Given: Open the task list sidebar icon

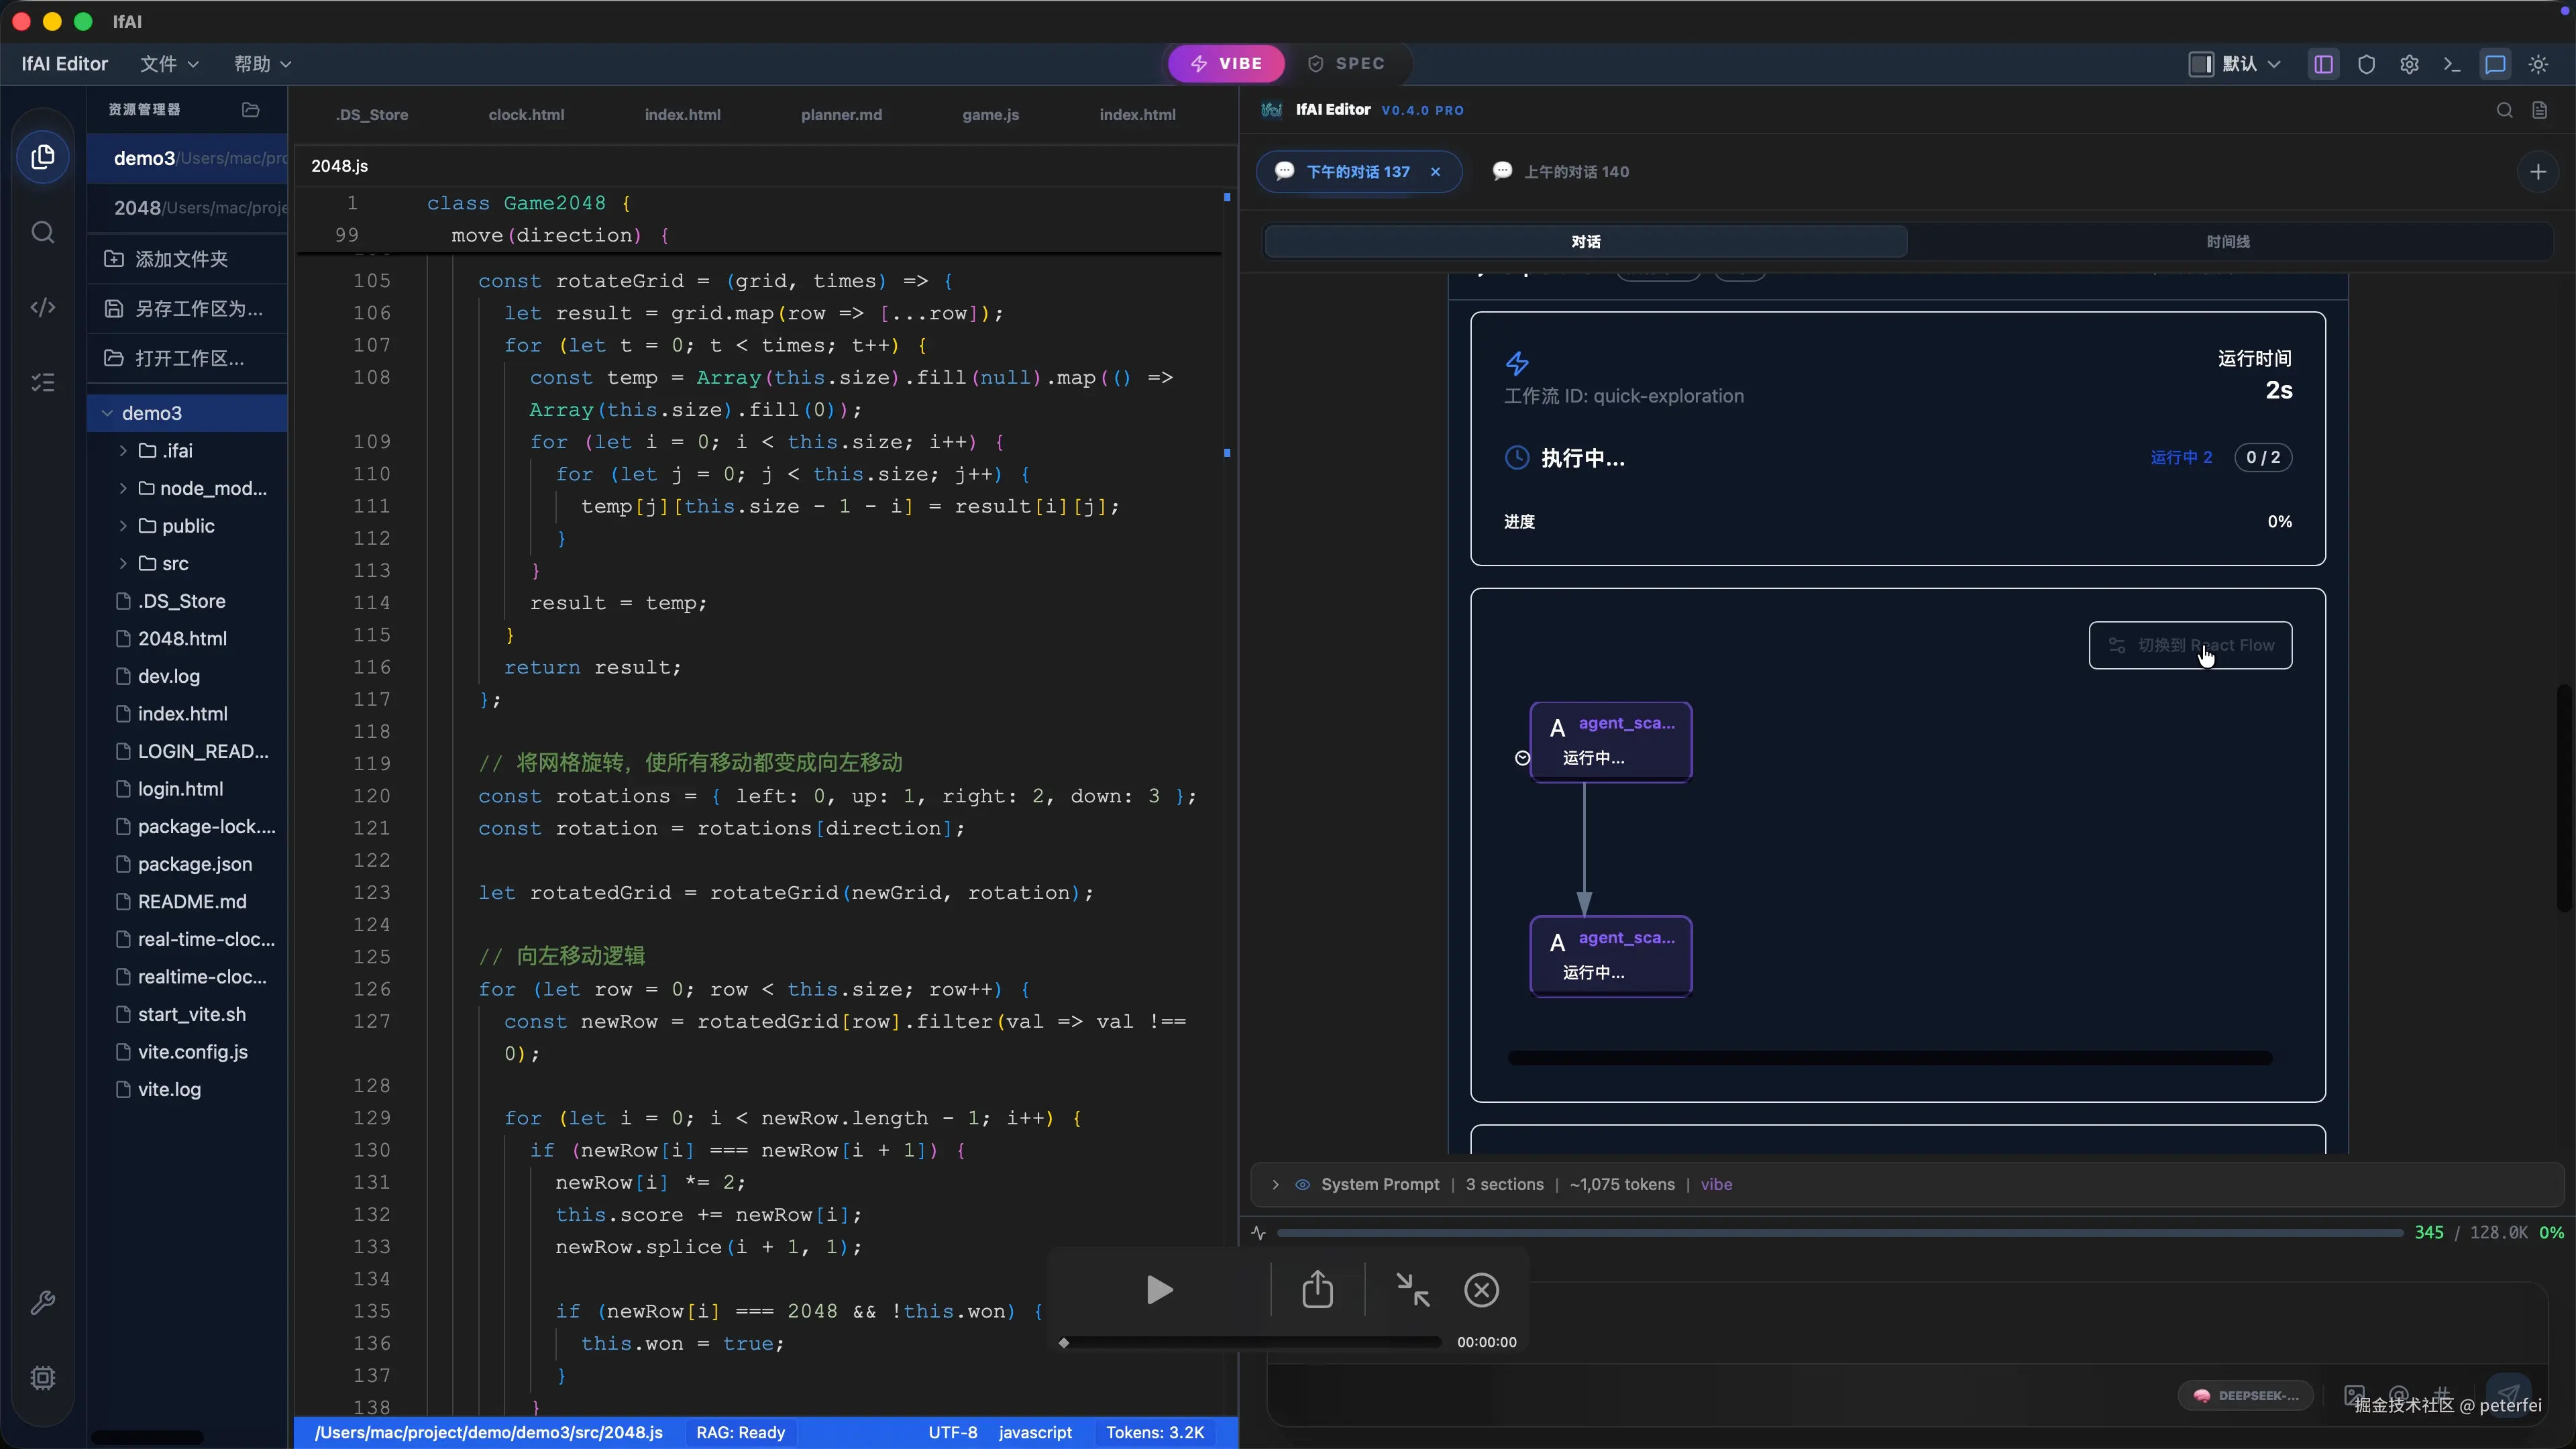Looking at the screenshot, I should coord(42,382).
